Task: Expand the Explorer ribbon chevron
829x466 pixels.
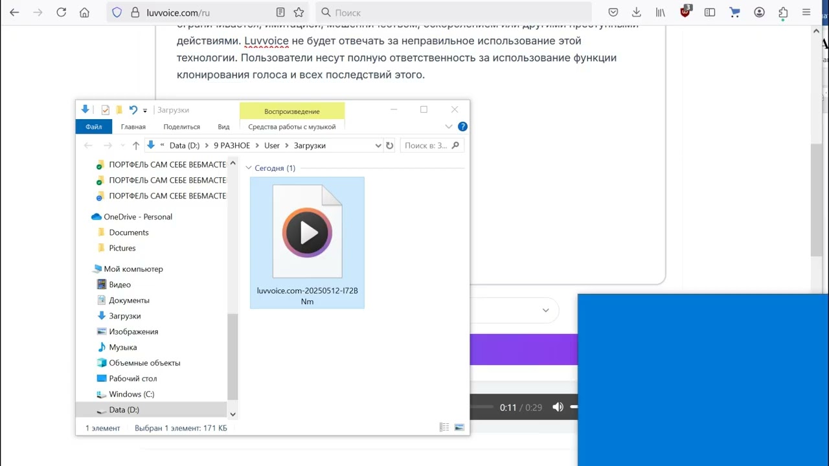Action: [448, 126]
